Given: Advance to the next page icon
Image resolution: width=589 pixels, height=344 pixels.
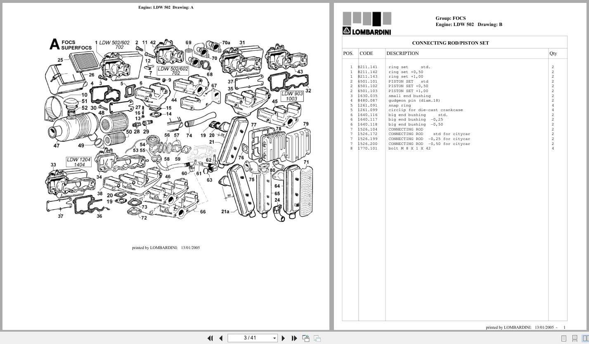Looking at the screenshot, I should pyautogui.click(x=284, y=338).
